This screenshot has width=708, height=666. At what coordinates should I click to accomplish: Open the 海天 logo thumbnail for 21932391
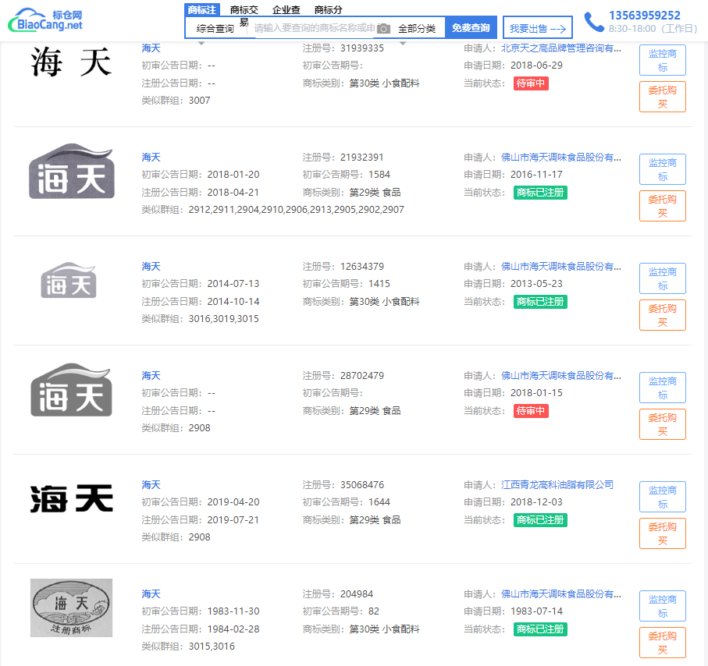(x=71, y=171)
